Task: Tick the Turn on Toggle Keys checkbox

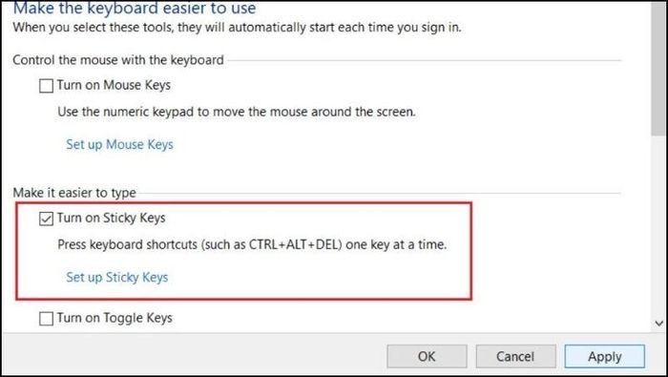Action: pos(46,318)
